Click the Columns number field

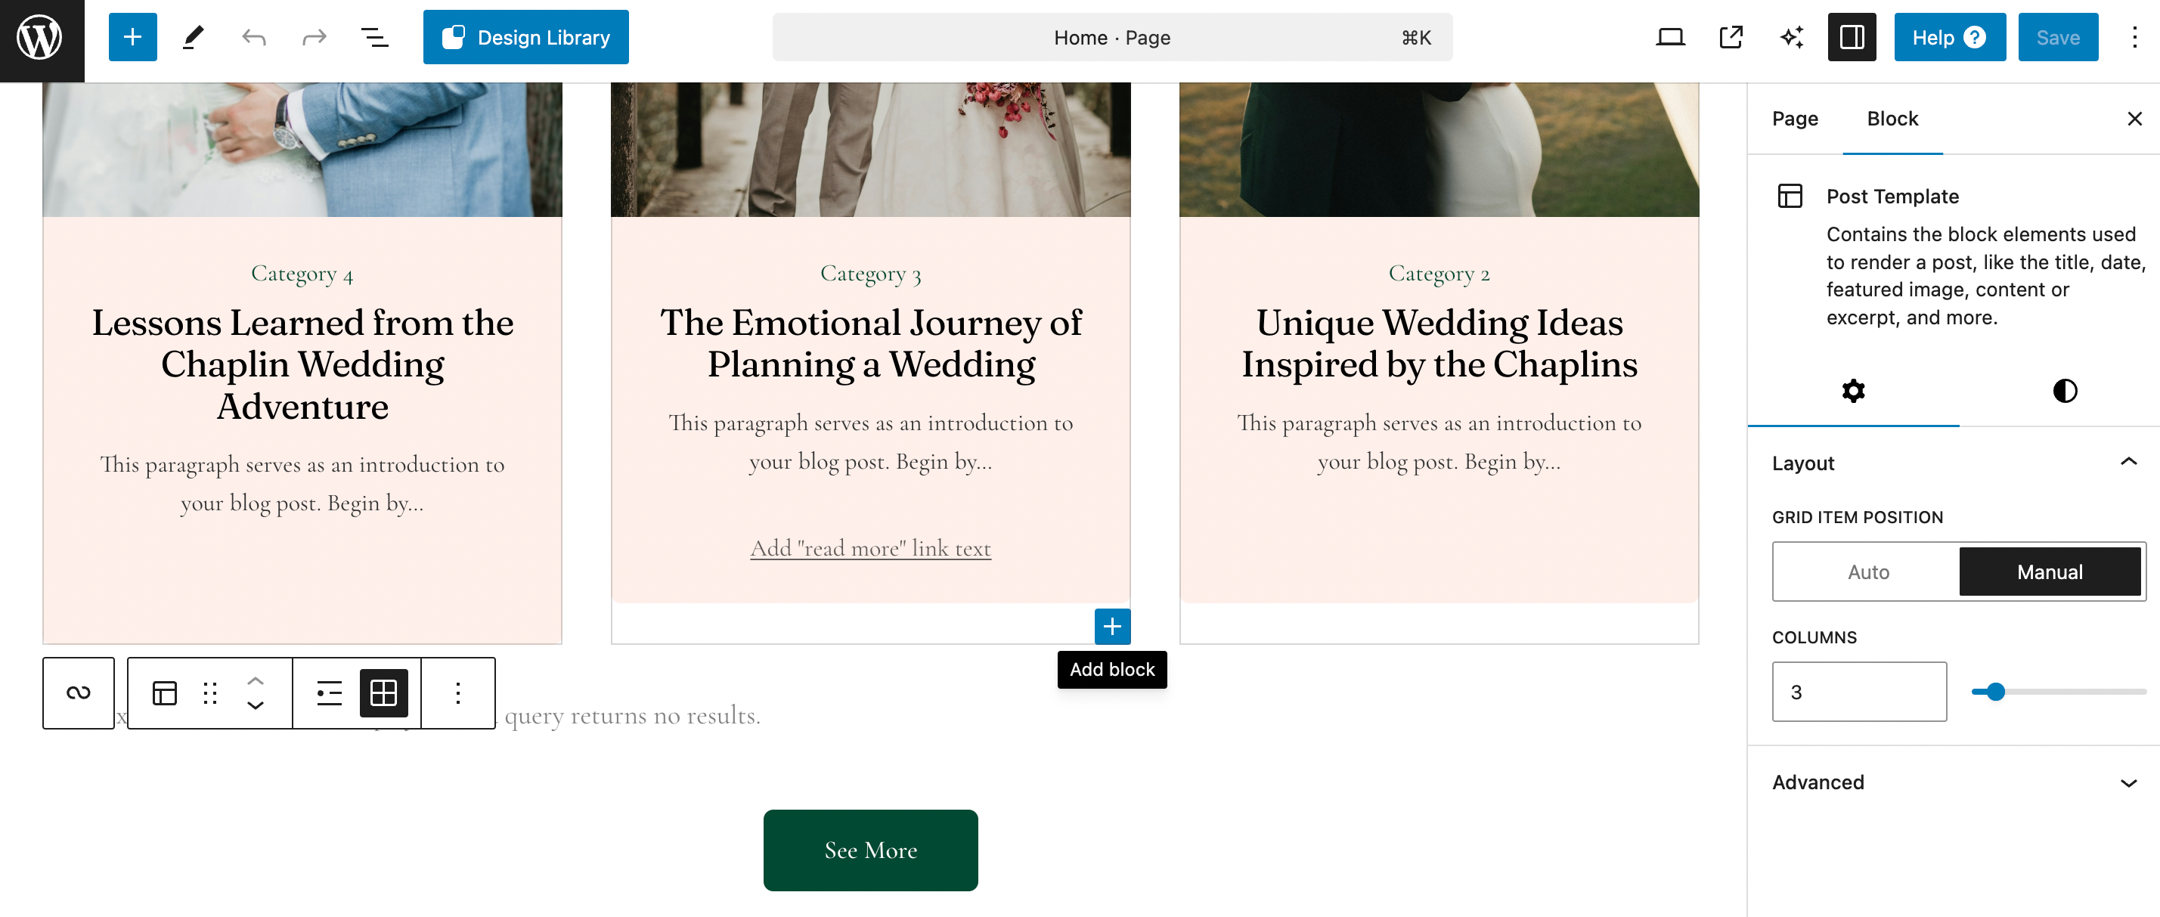(x=1858, y=692)
